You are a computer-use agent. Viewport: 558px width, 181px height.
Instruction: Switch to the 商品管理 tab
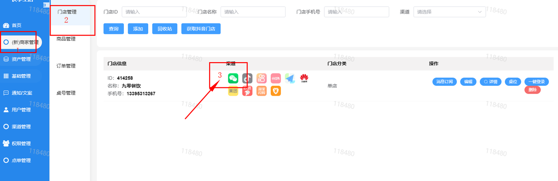[x=66, y=39]
